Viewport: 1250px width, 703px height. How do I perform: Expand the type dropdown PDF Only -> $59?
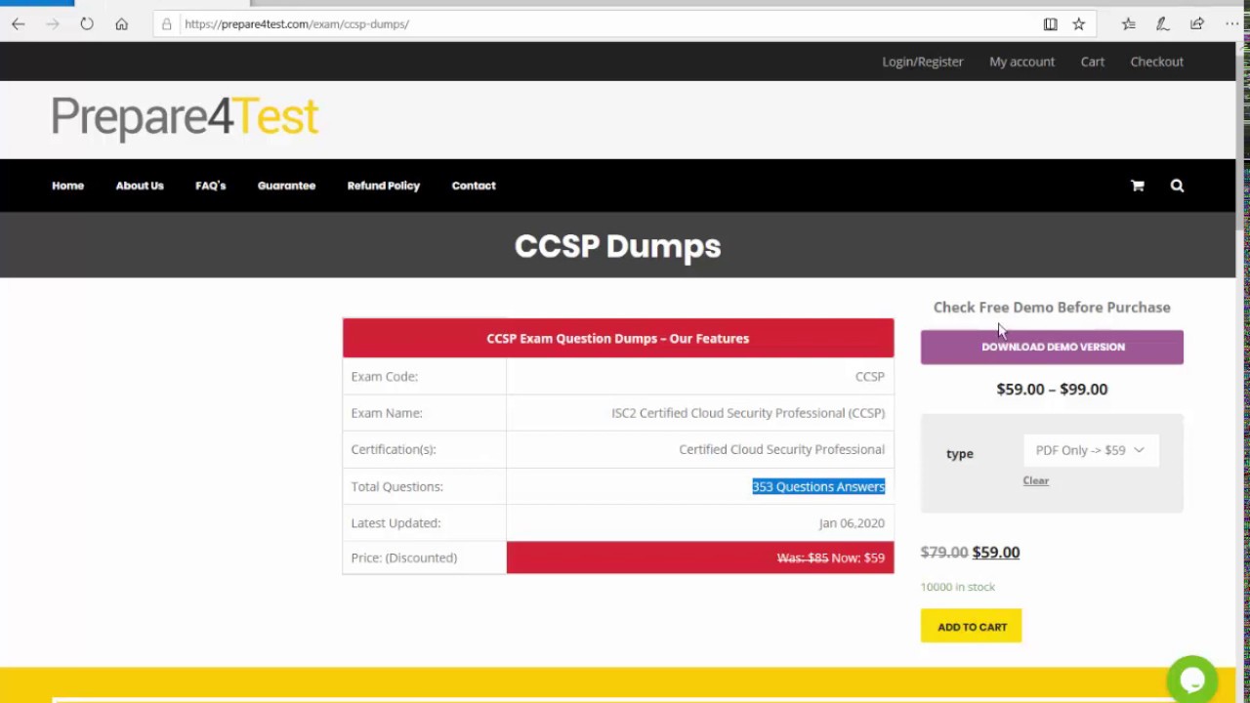pyautogui.click(x=1091, y=450)
